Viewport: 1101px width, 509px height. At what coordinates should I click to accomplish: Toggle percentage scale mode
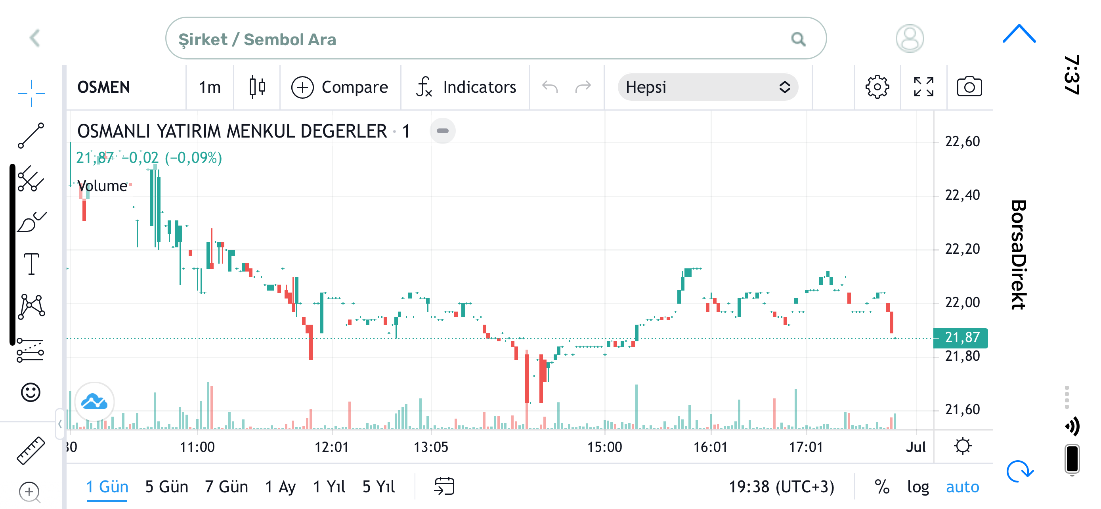[x=882, y=487]
